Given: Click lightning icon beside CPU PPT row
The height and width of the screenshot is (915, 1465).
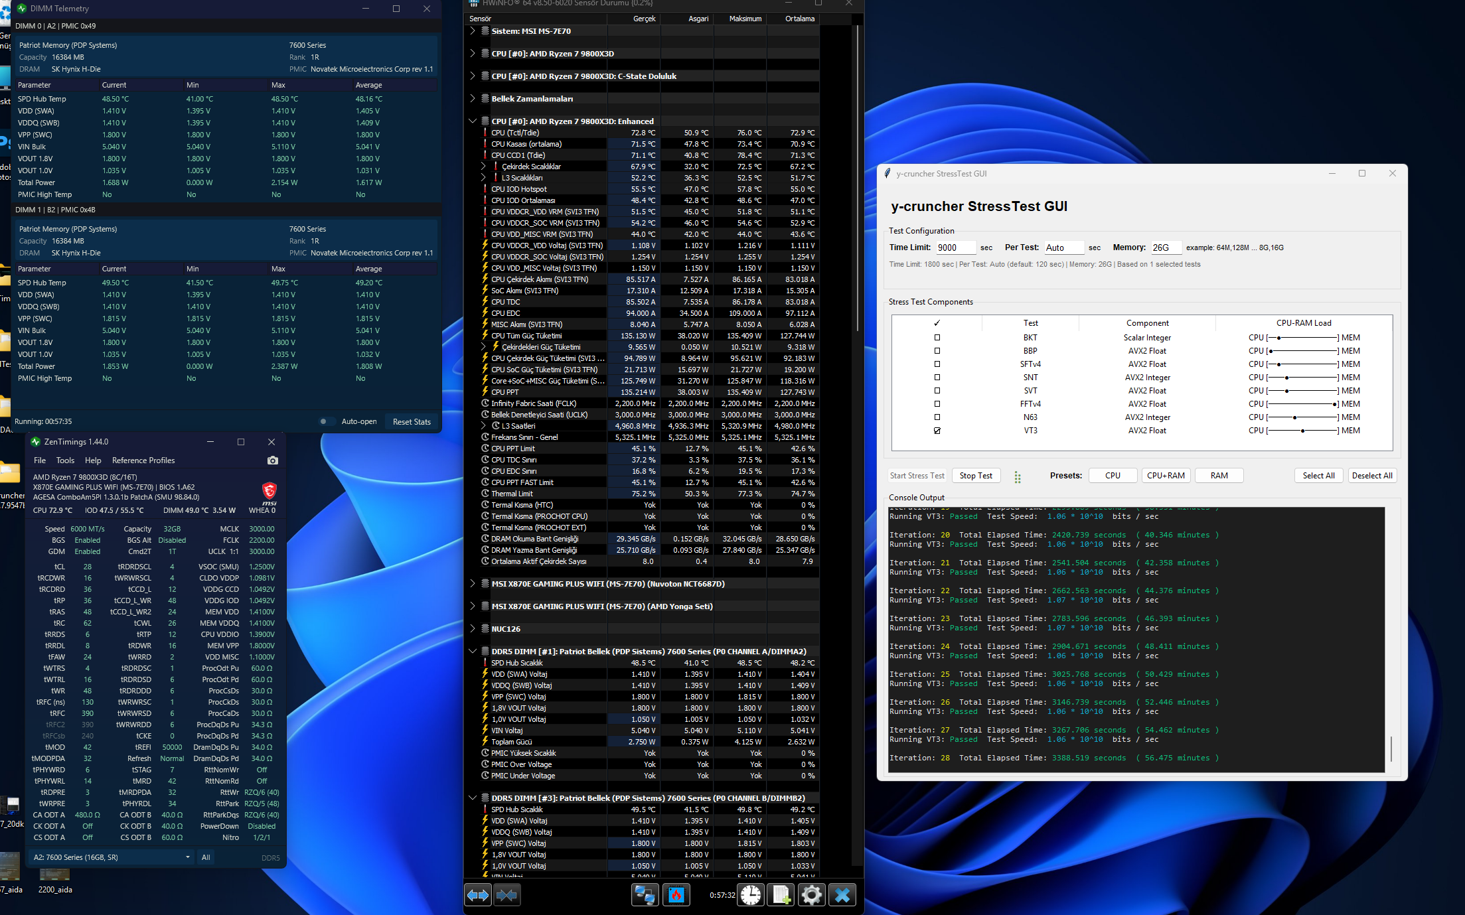Looking at the screenshot, I should (485, 392).
